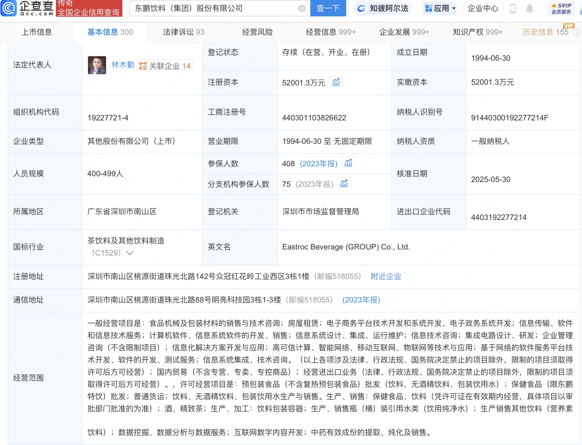The height and width of the screenshot is (445, 582).
Task: Click the 一般纳税人 qualification value
Action: click(x=490, y=141)
